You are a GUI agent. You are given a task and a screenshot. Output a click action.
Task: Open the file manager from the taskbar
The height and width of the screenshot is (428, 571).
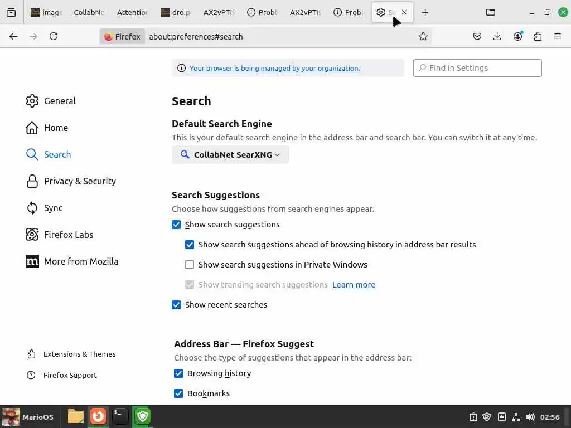pos(75,416)
